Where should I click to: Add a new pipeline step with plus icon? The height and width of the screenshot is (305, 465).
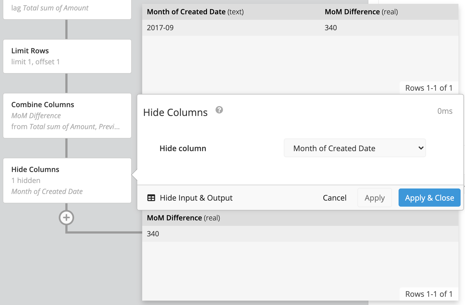66,218
